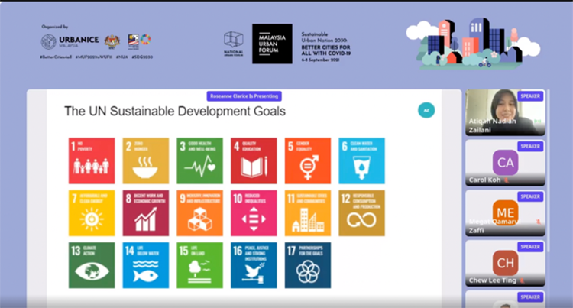Click the 'Roseanne Clarice Is Presenting' badge
Viewport: 573px width, 308px height.
(x=244, y=96)
